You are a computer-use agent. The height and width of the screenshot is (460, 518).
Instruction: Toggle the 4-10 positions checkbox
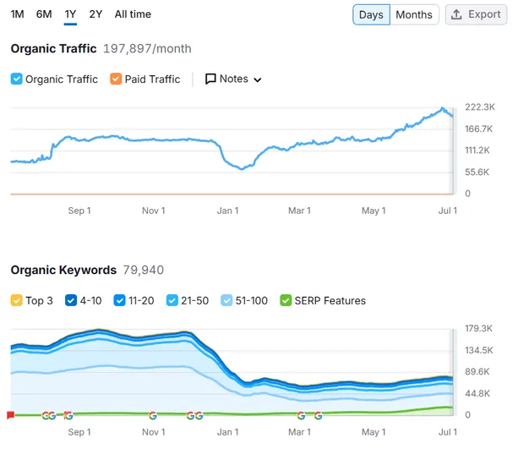tap(71, 300)
